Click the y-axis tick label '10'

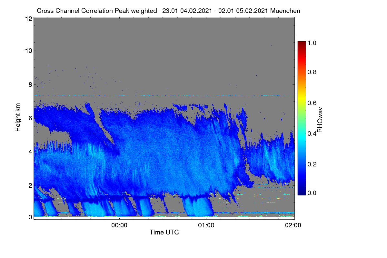[28, 51]
